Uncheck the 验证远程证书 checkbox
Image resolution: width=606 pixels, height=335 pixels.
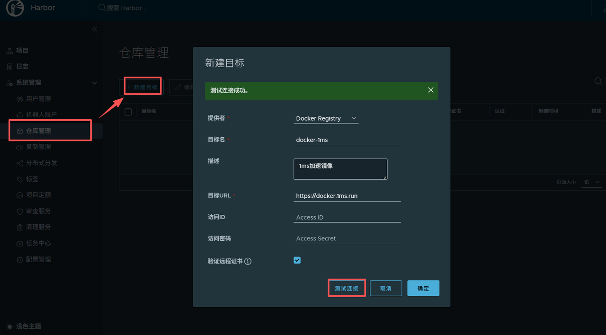coord(297,260)
